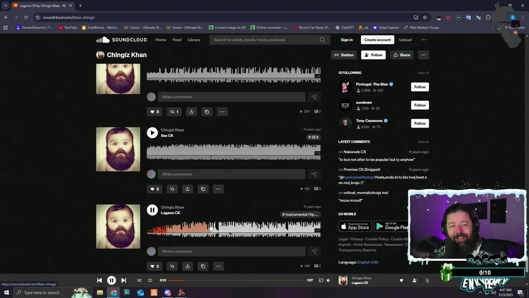Viewport: 529px width, 298px height.
Task: Pause playback in the bottom player bar
Action: (112, 281)
